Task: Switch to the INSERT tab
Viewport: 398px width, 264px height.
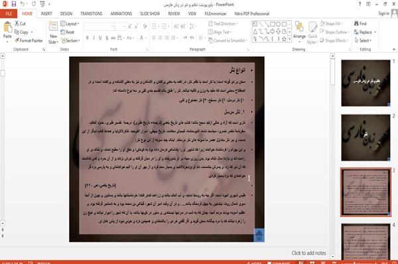Action: coord(46,13)
